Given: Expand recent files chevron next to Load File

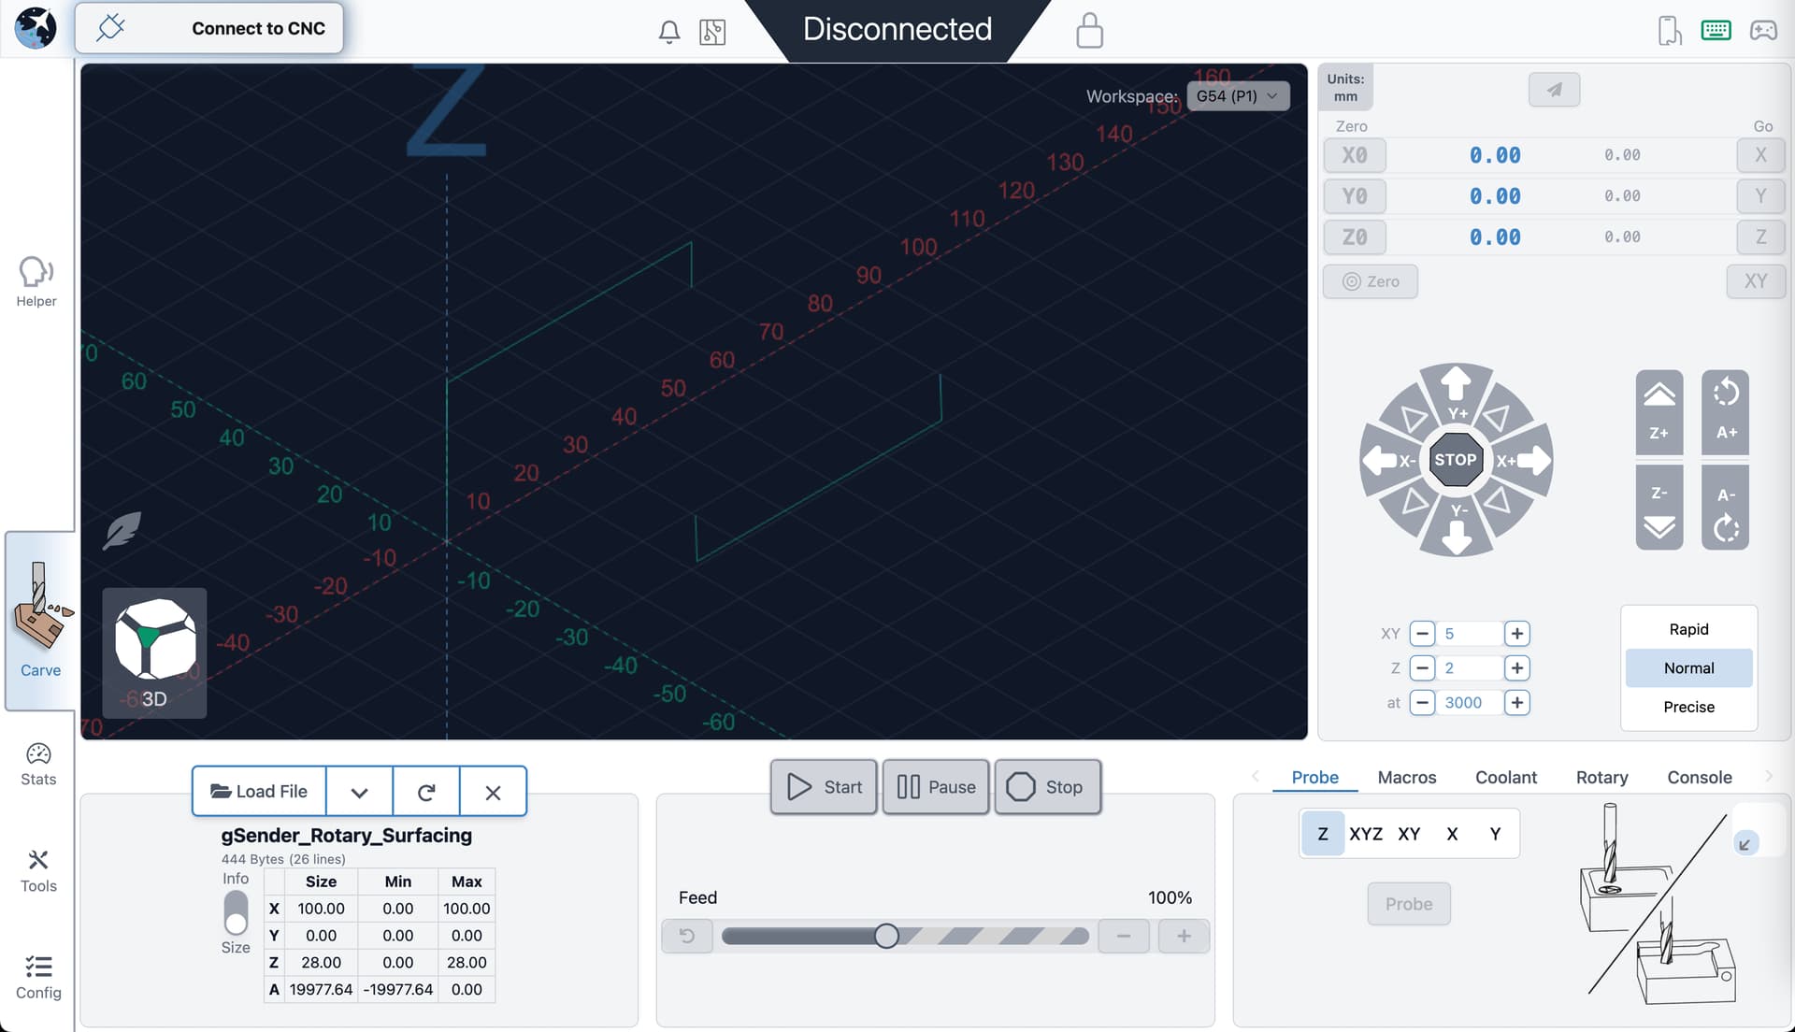Looking at the screenshot, I should (359, 792).
